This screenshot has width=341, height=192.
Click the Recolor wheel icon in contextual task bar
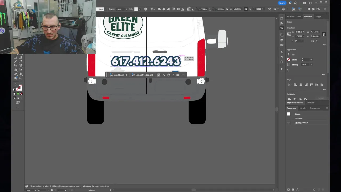coord(169,75)
